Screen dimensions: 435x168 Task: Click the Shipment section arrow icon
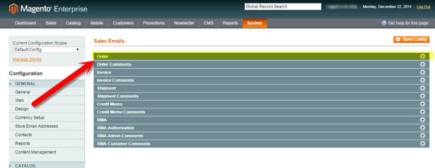423,88
